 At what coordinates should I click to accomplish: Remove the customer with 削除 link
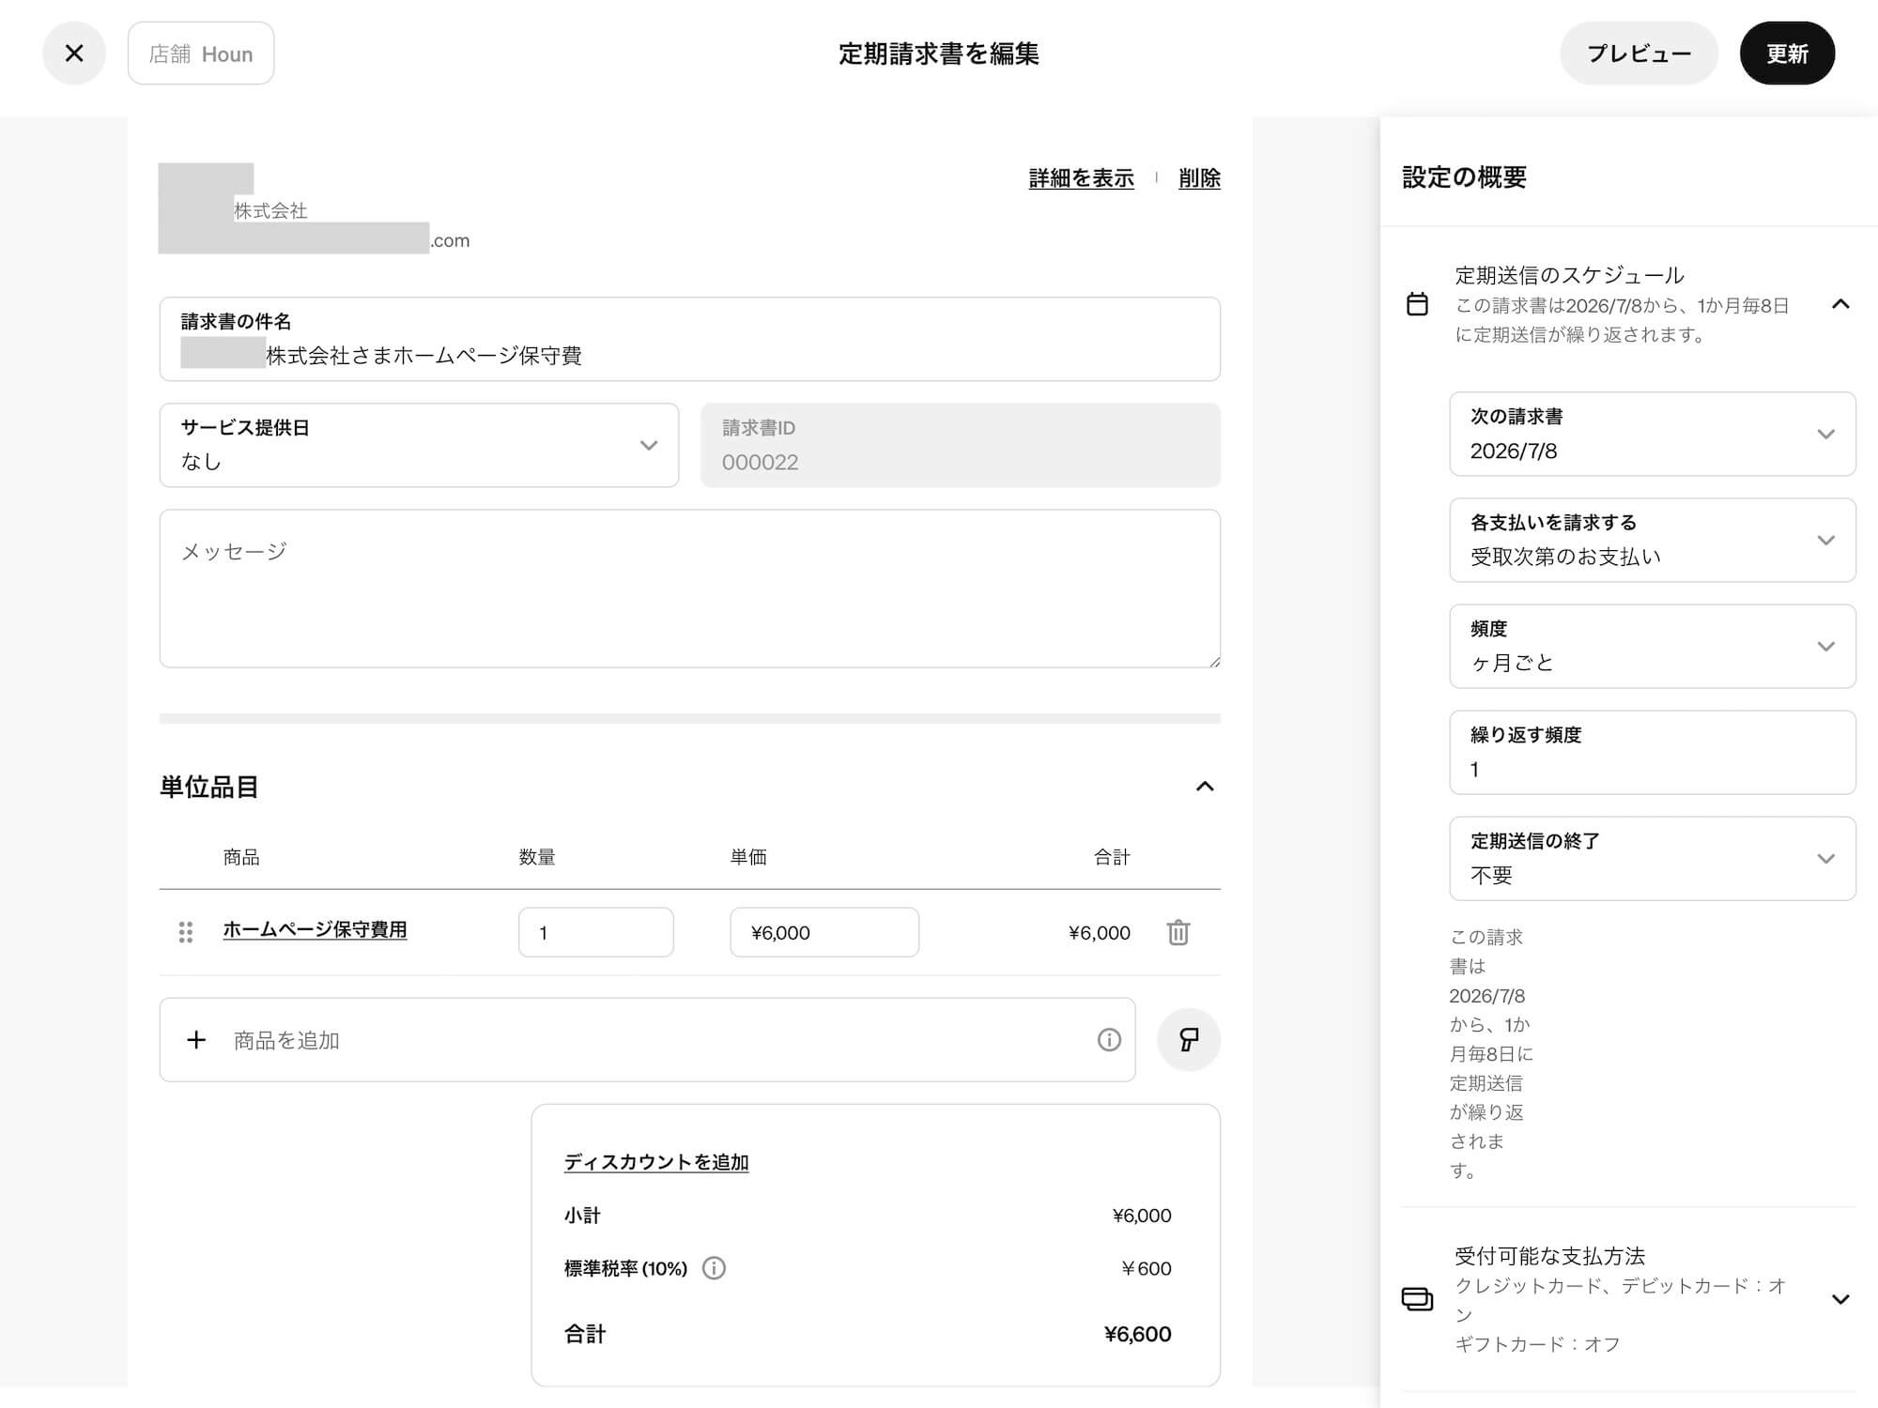(1199, 178)
